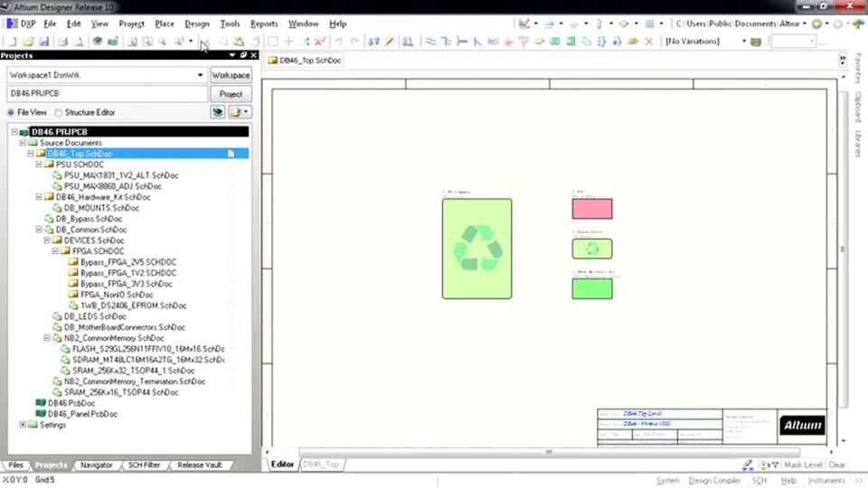The height and width of the screenshot is (488, 868).
Task: Select the Place Sheet Entry tool
Action: coord(571,42)
